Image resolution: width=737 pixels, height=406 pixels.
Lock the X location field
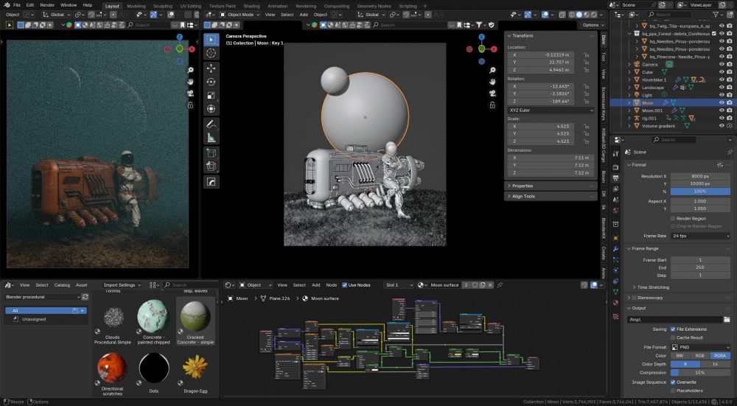click(586, 55)
